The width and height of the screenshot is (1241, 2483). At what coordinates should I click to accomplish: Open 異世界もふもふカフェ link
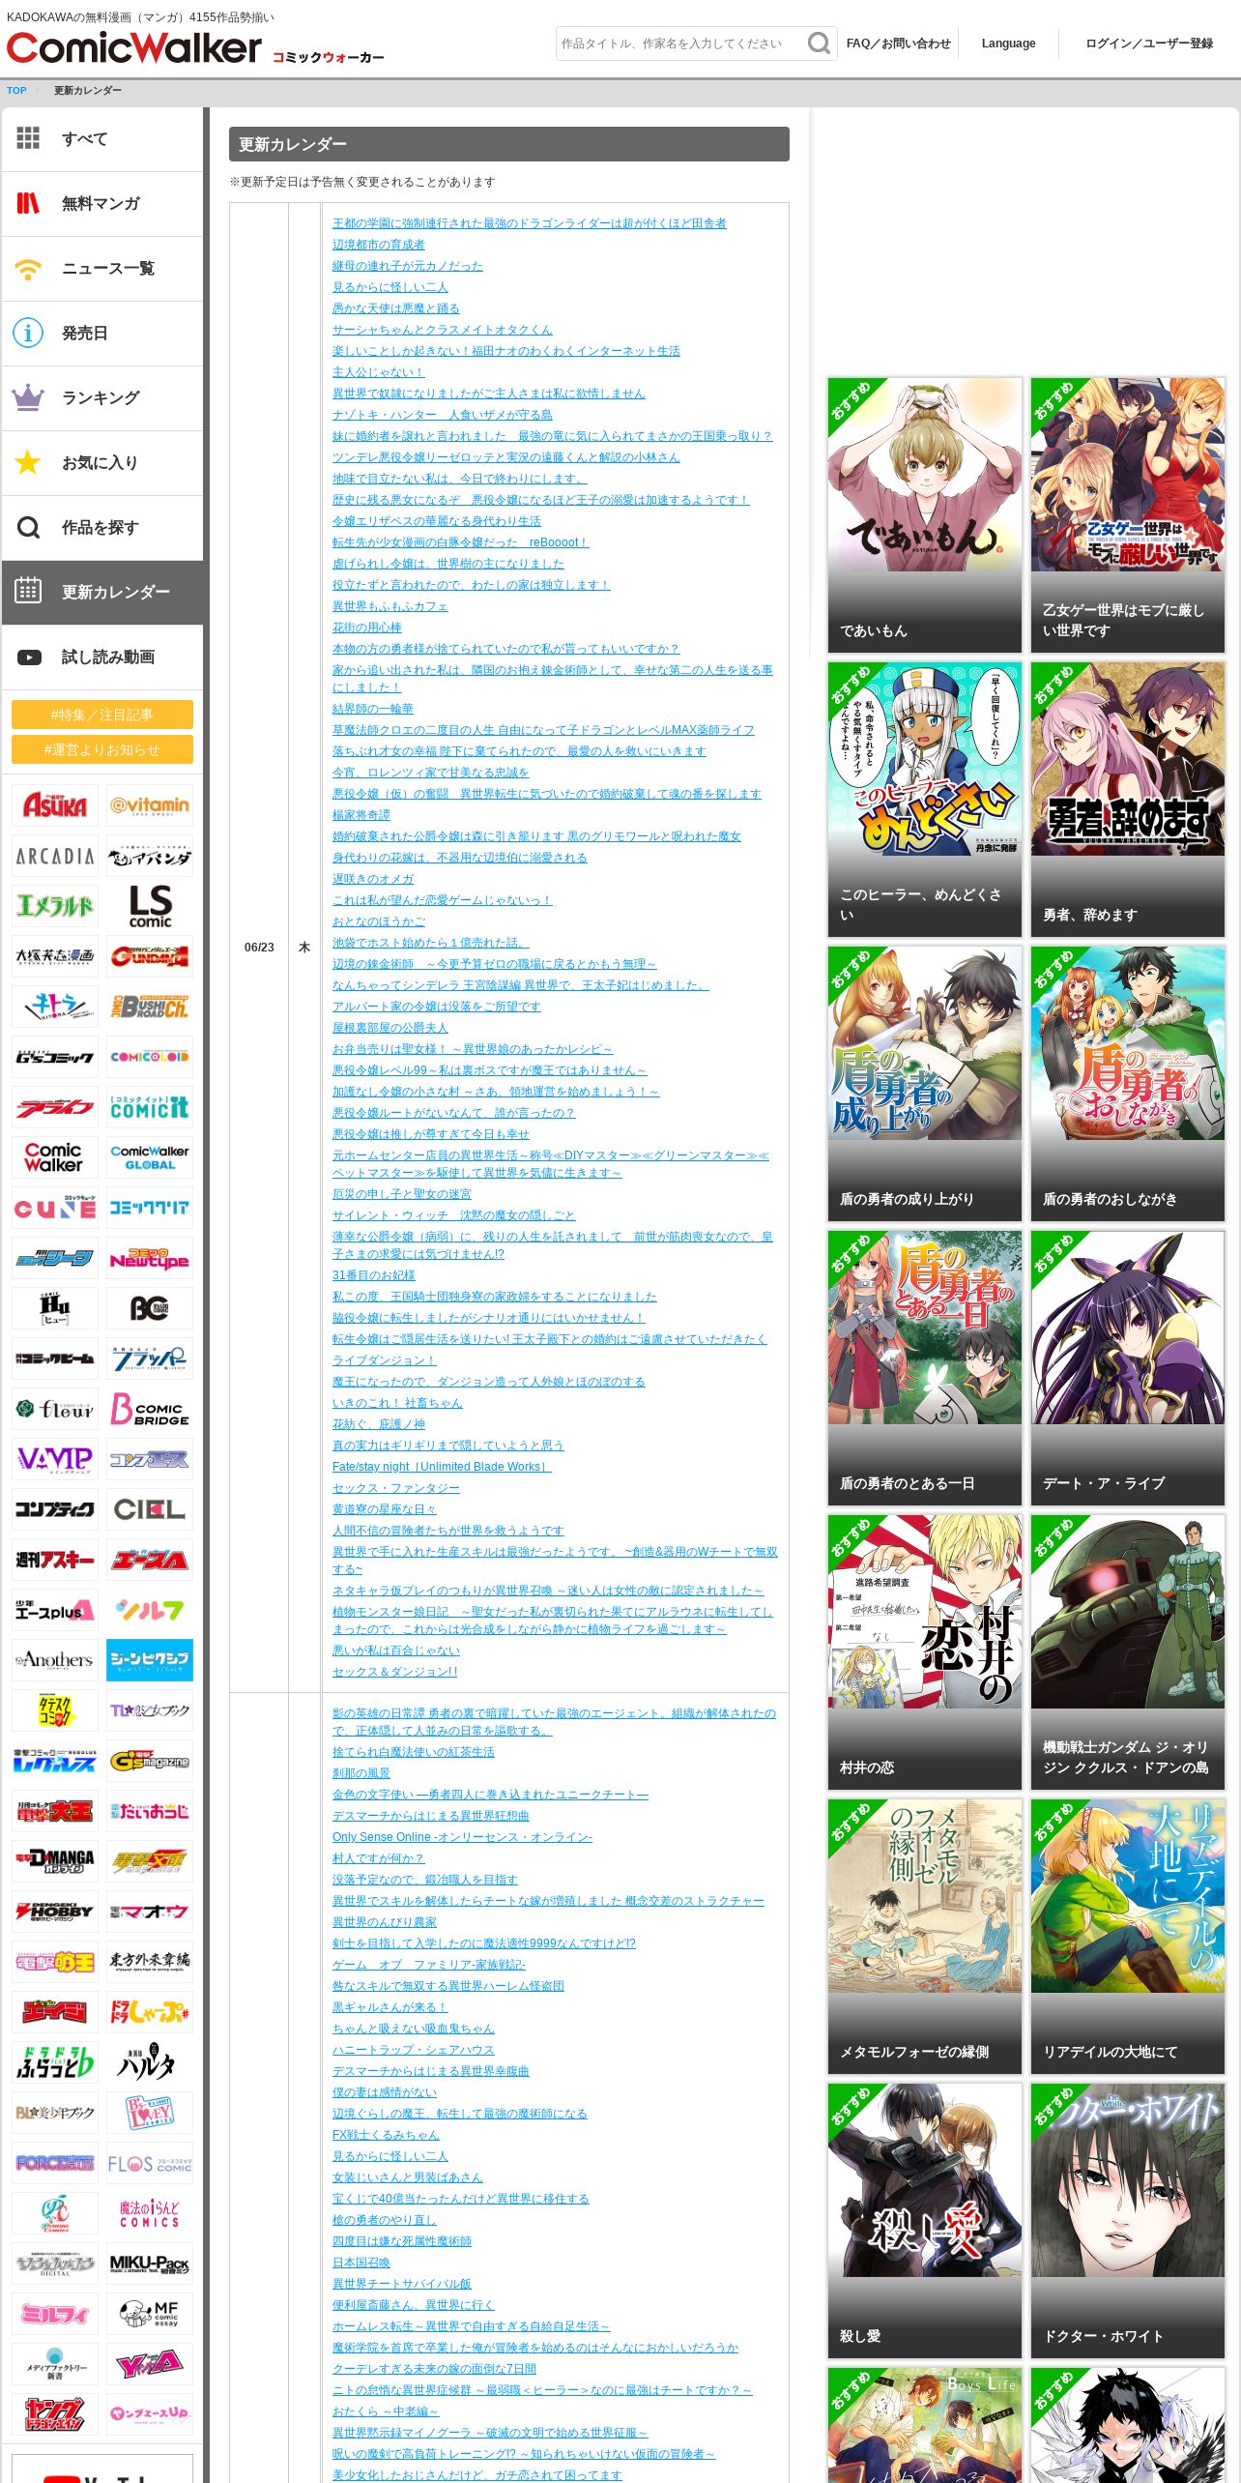click(390, 606)
